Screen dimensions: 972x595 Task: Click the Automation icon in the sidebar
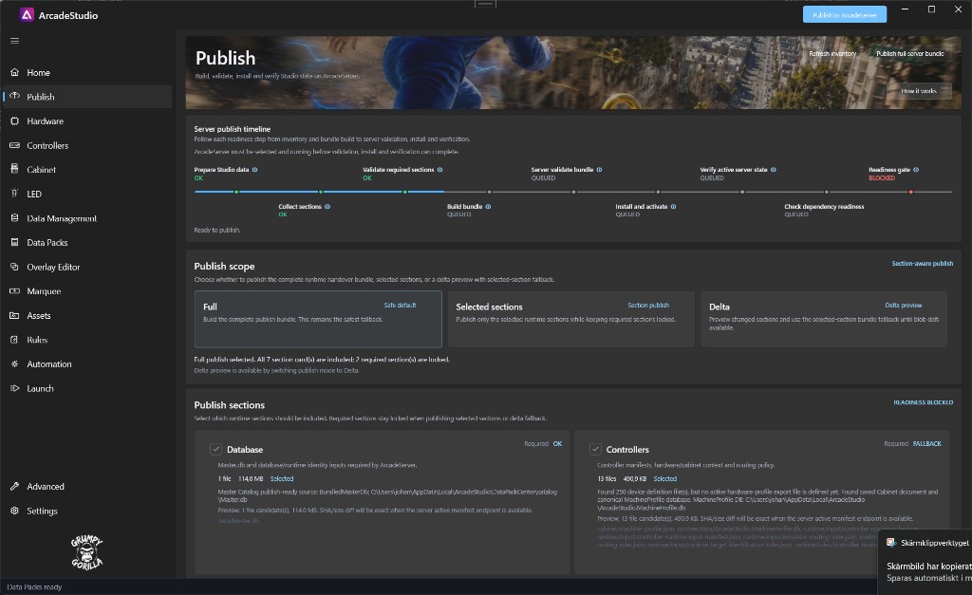[x=15, y=363]
